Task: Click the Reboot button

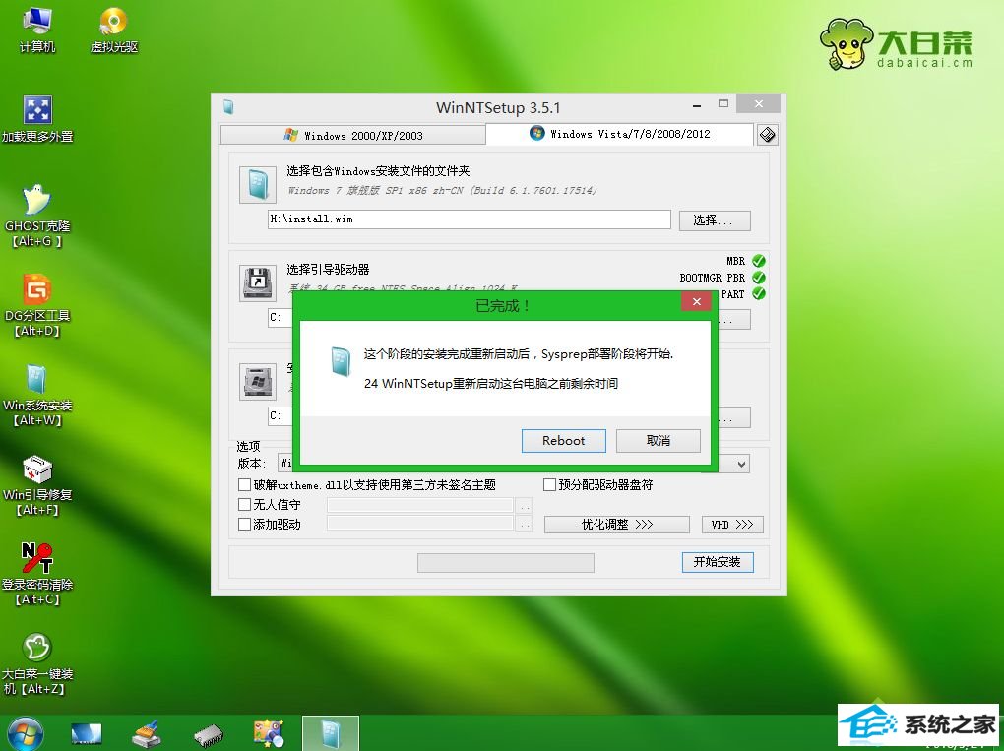Action: pos(563,441)
